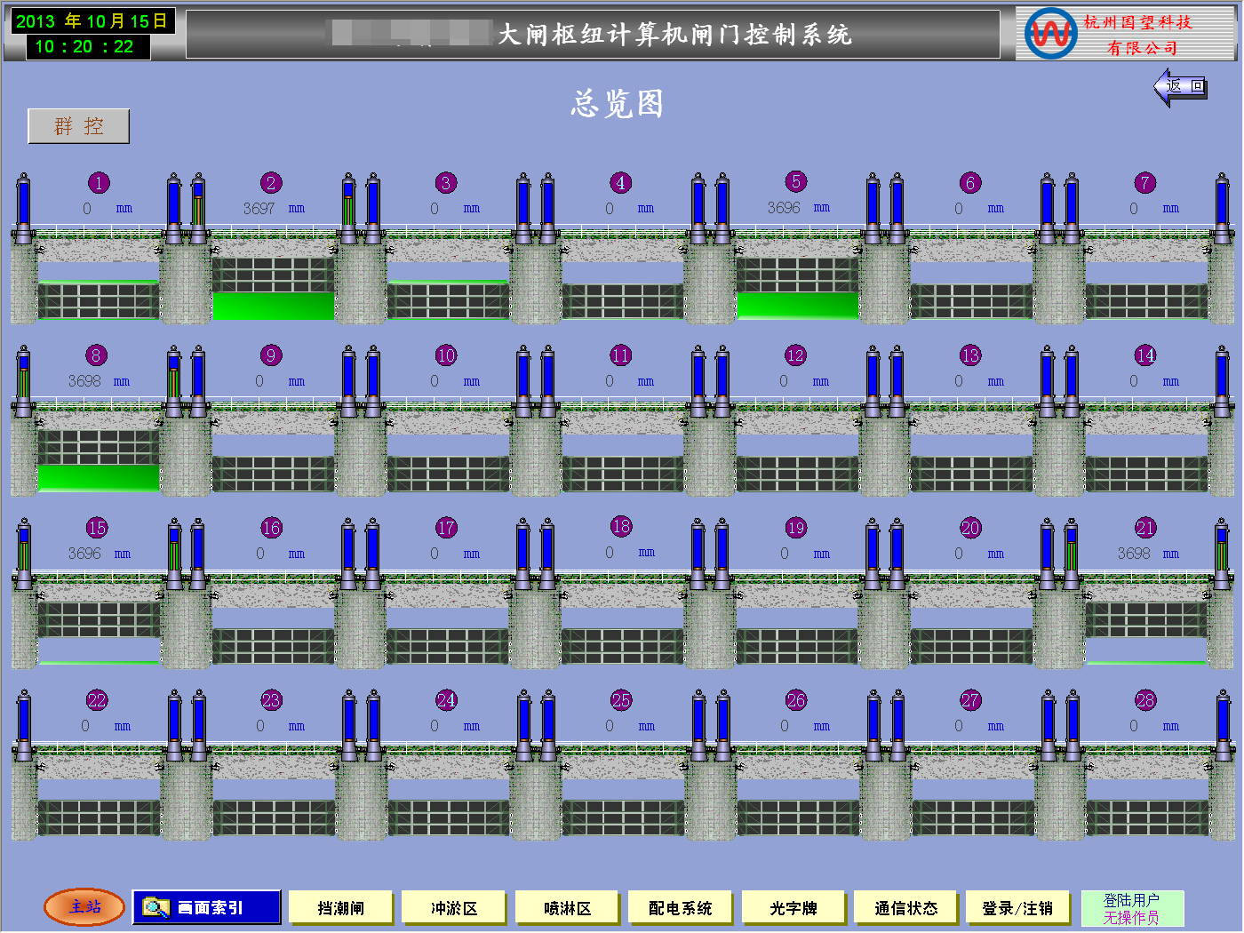
Task: Click the green gate panel under gate 5
Action: (x=797, y=305)
